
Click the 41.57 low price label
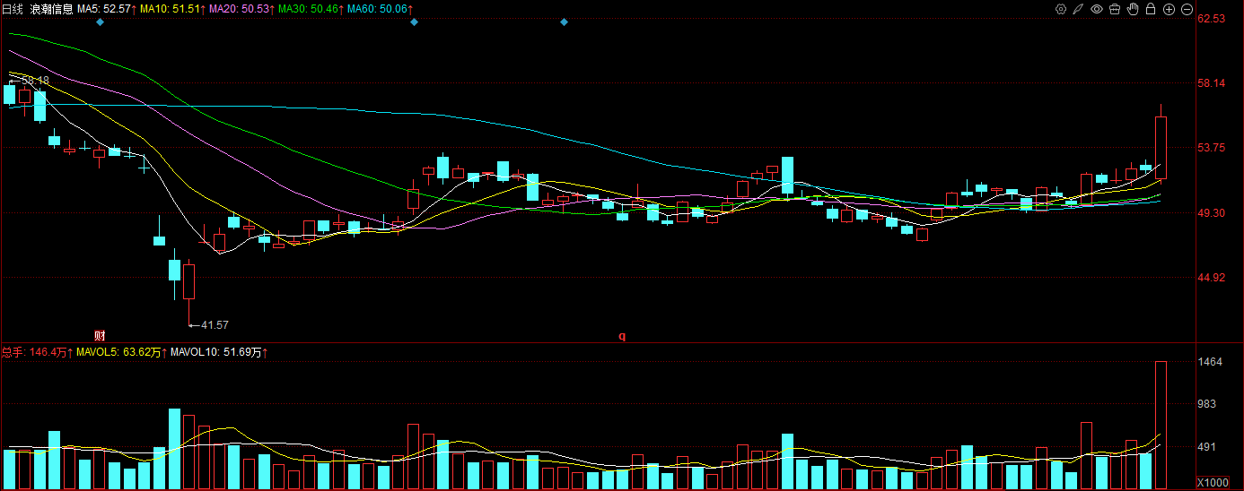215,324
